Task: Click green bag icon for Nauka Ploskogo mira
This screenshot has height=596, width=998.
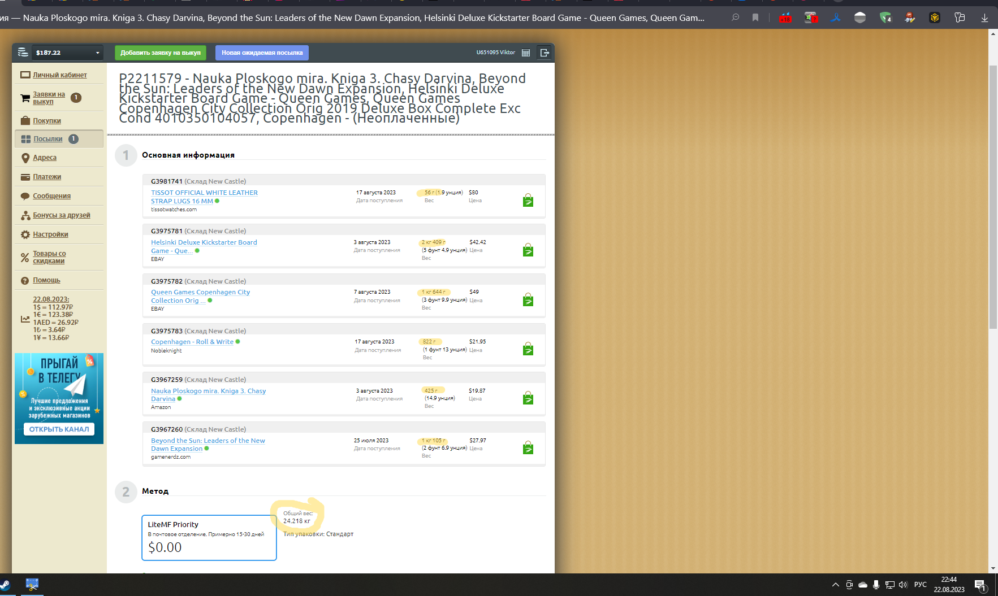Action: 528,398
